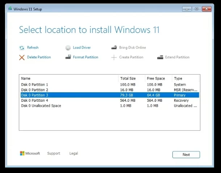Viewport: 221px width, 173px height.
Task: Open the Support link
Action: click(x=54, y=153)
